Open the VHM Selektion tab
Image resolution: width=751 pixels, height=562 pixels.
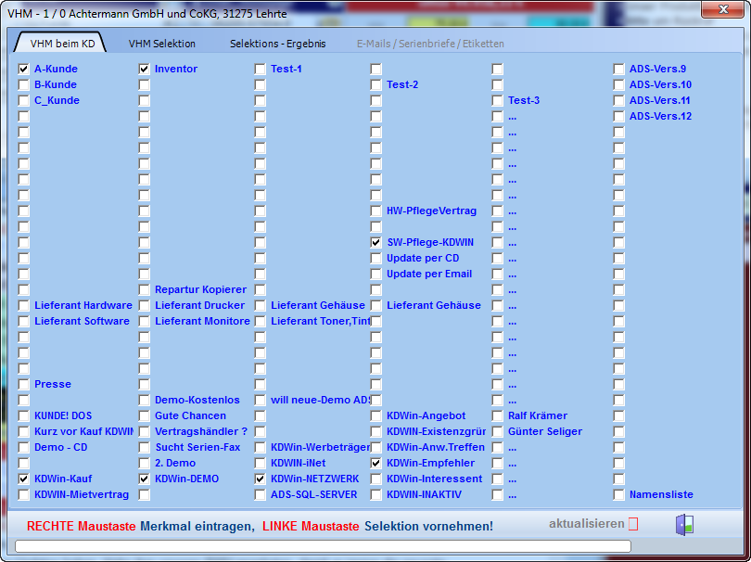[x=162, y=44]
